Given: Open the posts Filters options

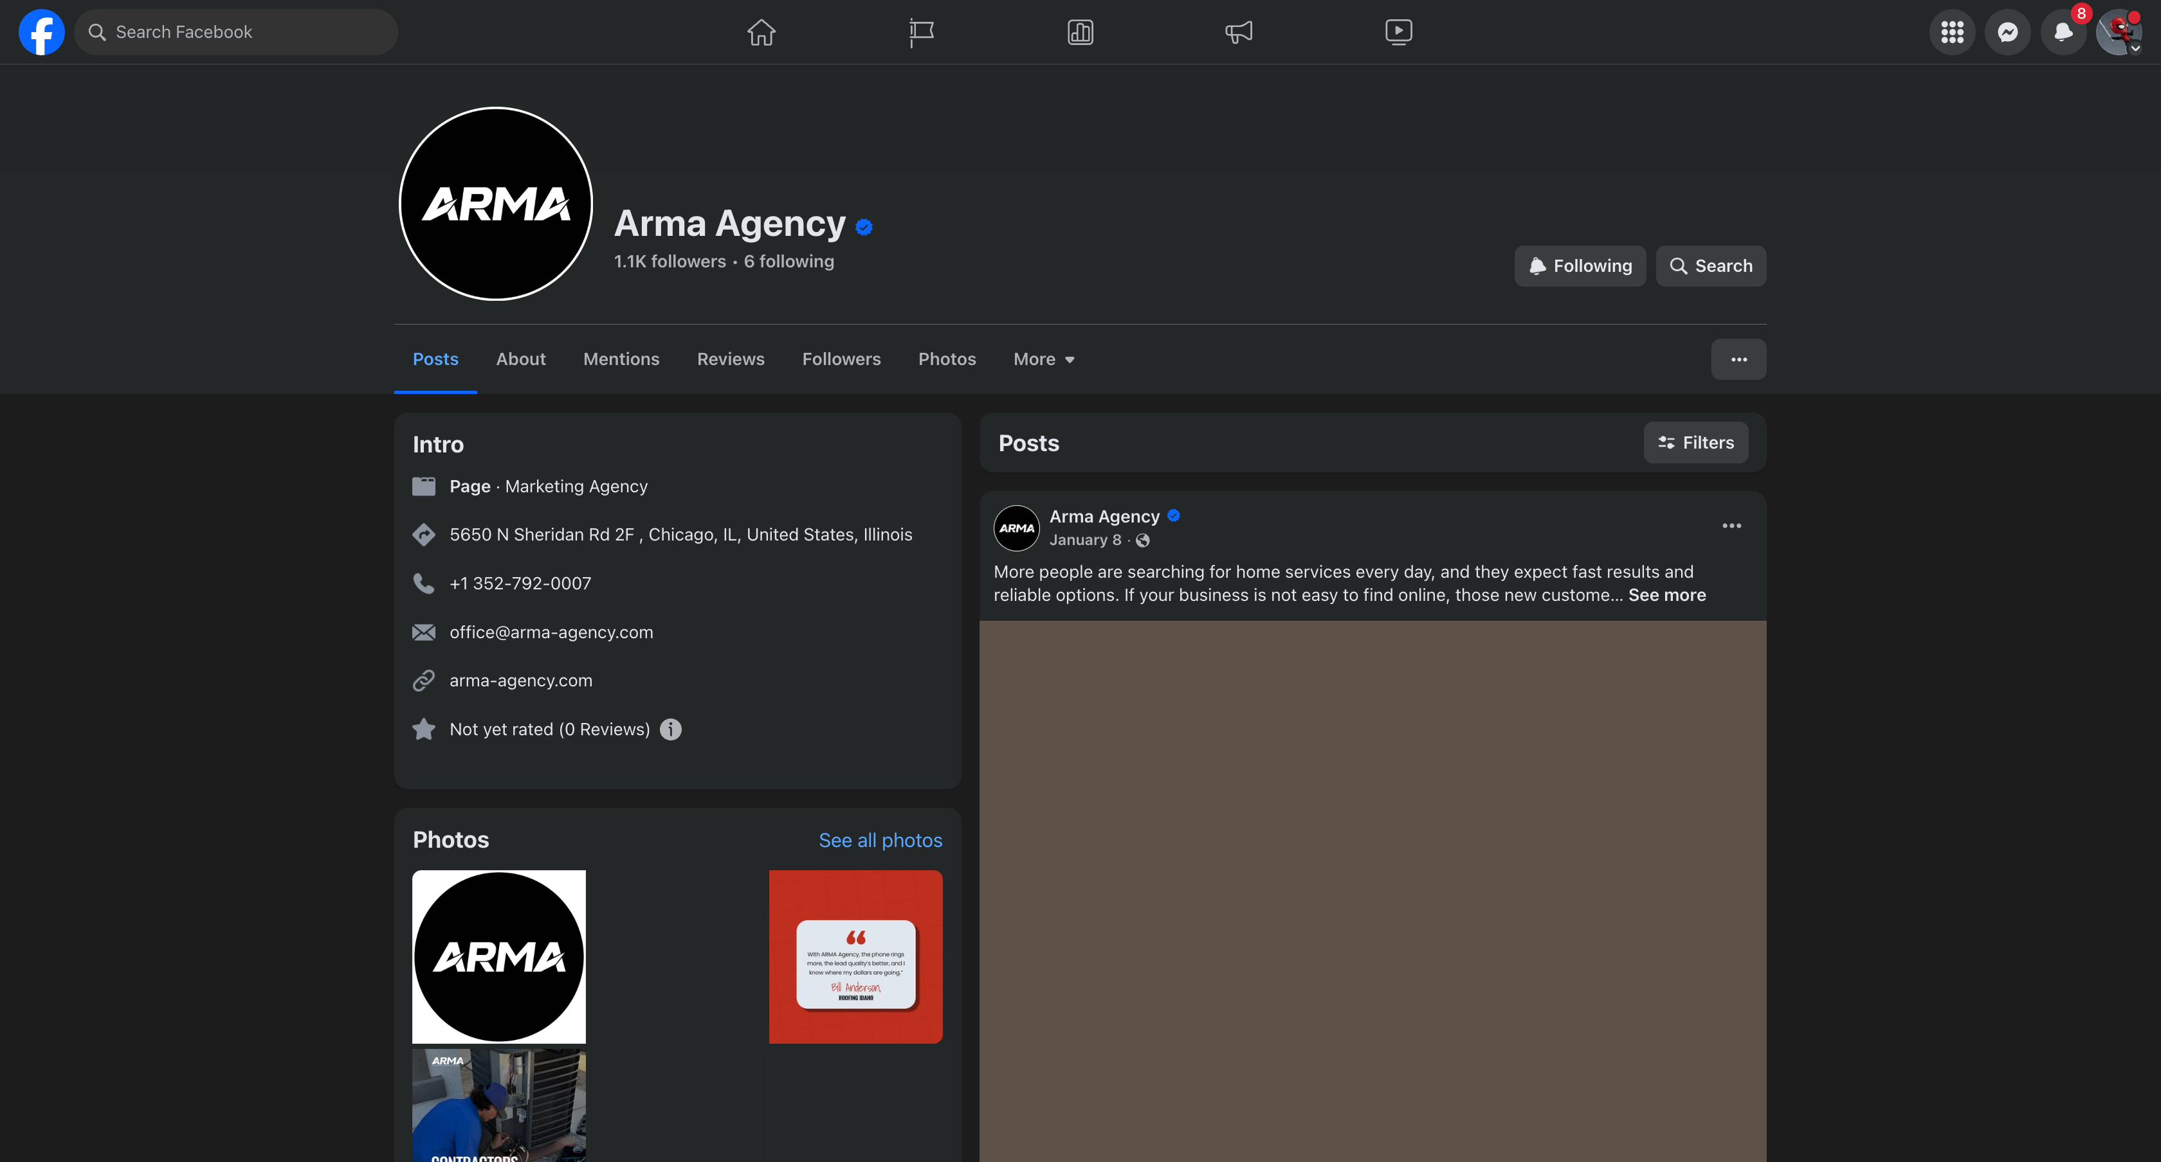Looking at the screenshot, I should pos(1695,443).
